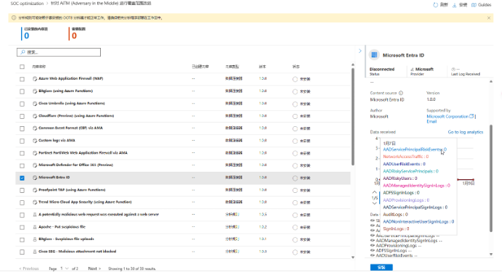
Task: Check the Apache - Put suspicious file checkbox
Action: (22, 228)
